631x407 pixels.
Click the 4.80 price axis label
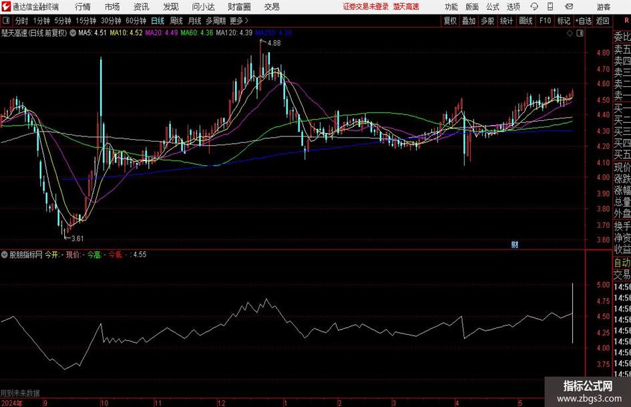coord(603,52)
